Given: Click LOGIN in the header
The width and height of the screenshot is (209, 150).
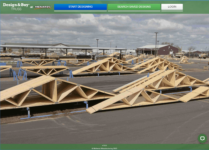Looking at the screenshot, I should (172, 7).
